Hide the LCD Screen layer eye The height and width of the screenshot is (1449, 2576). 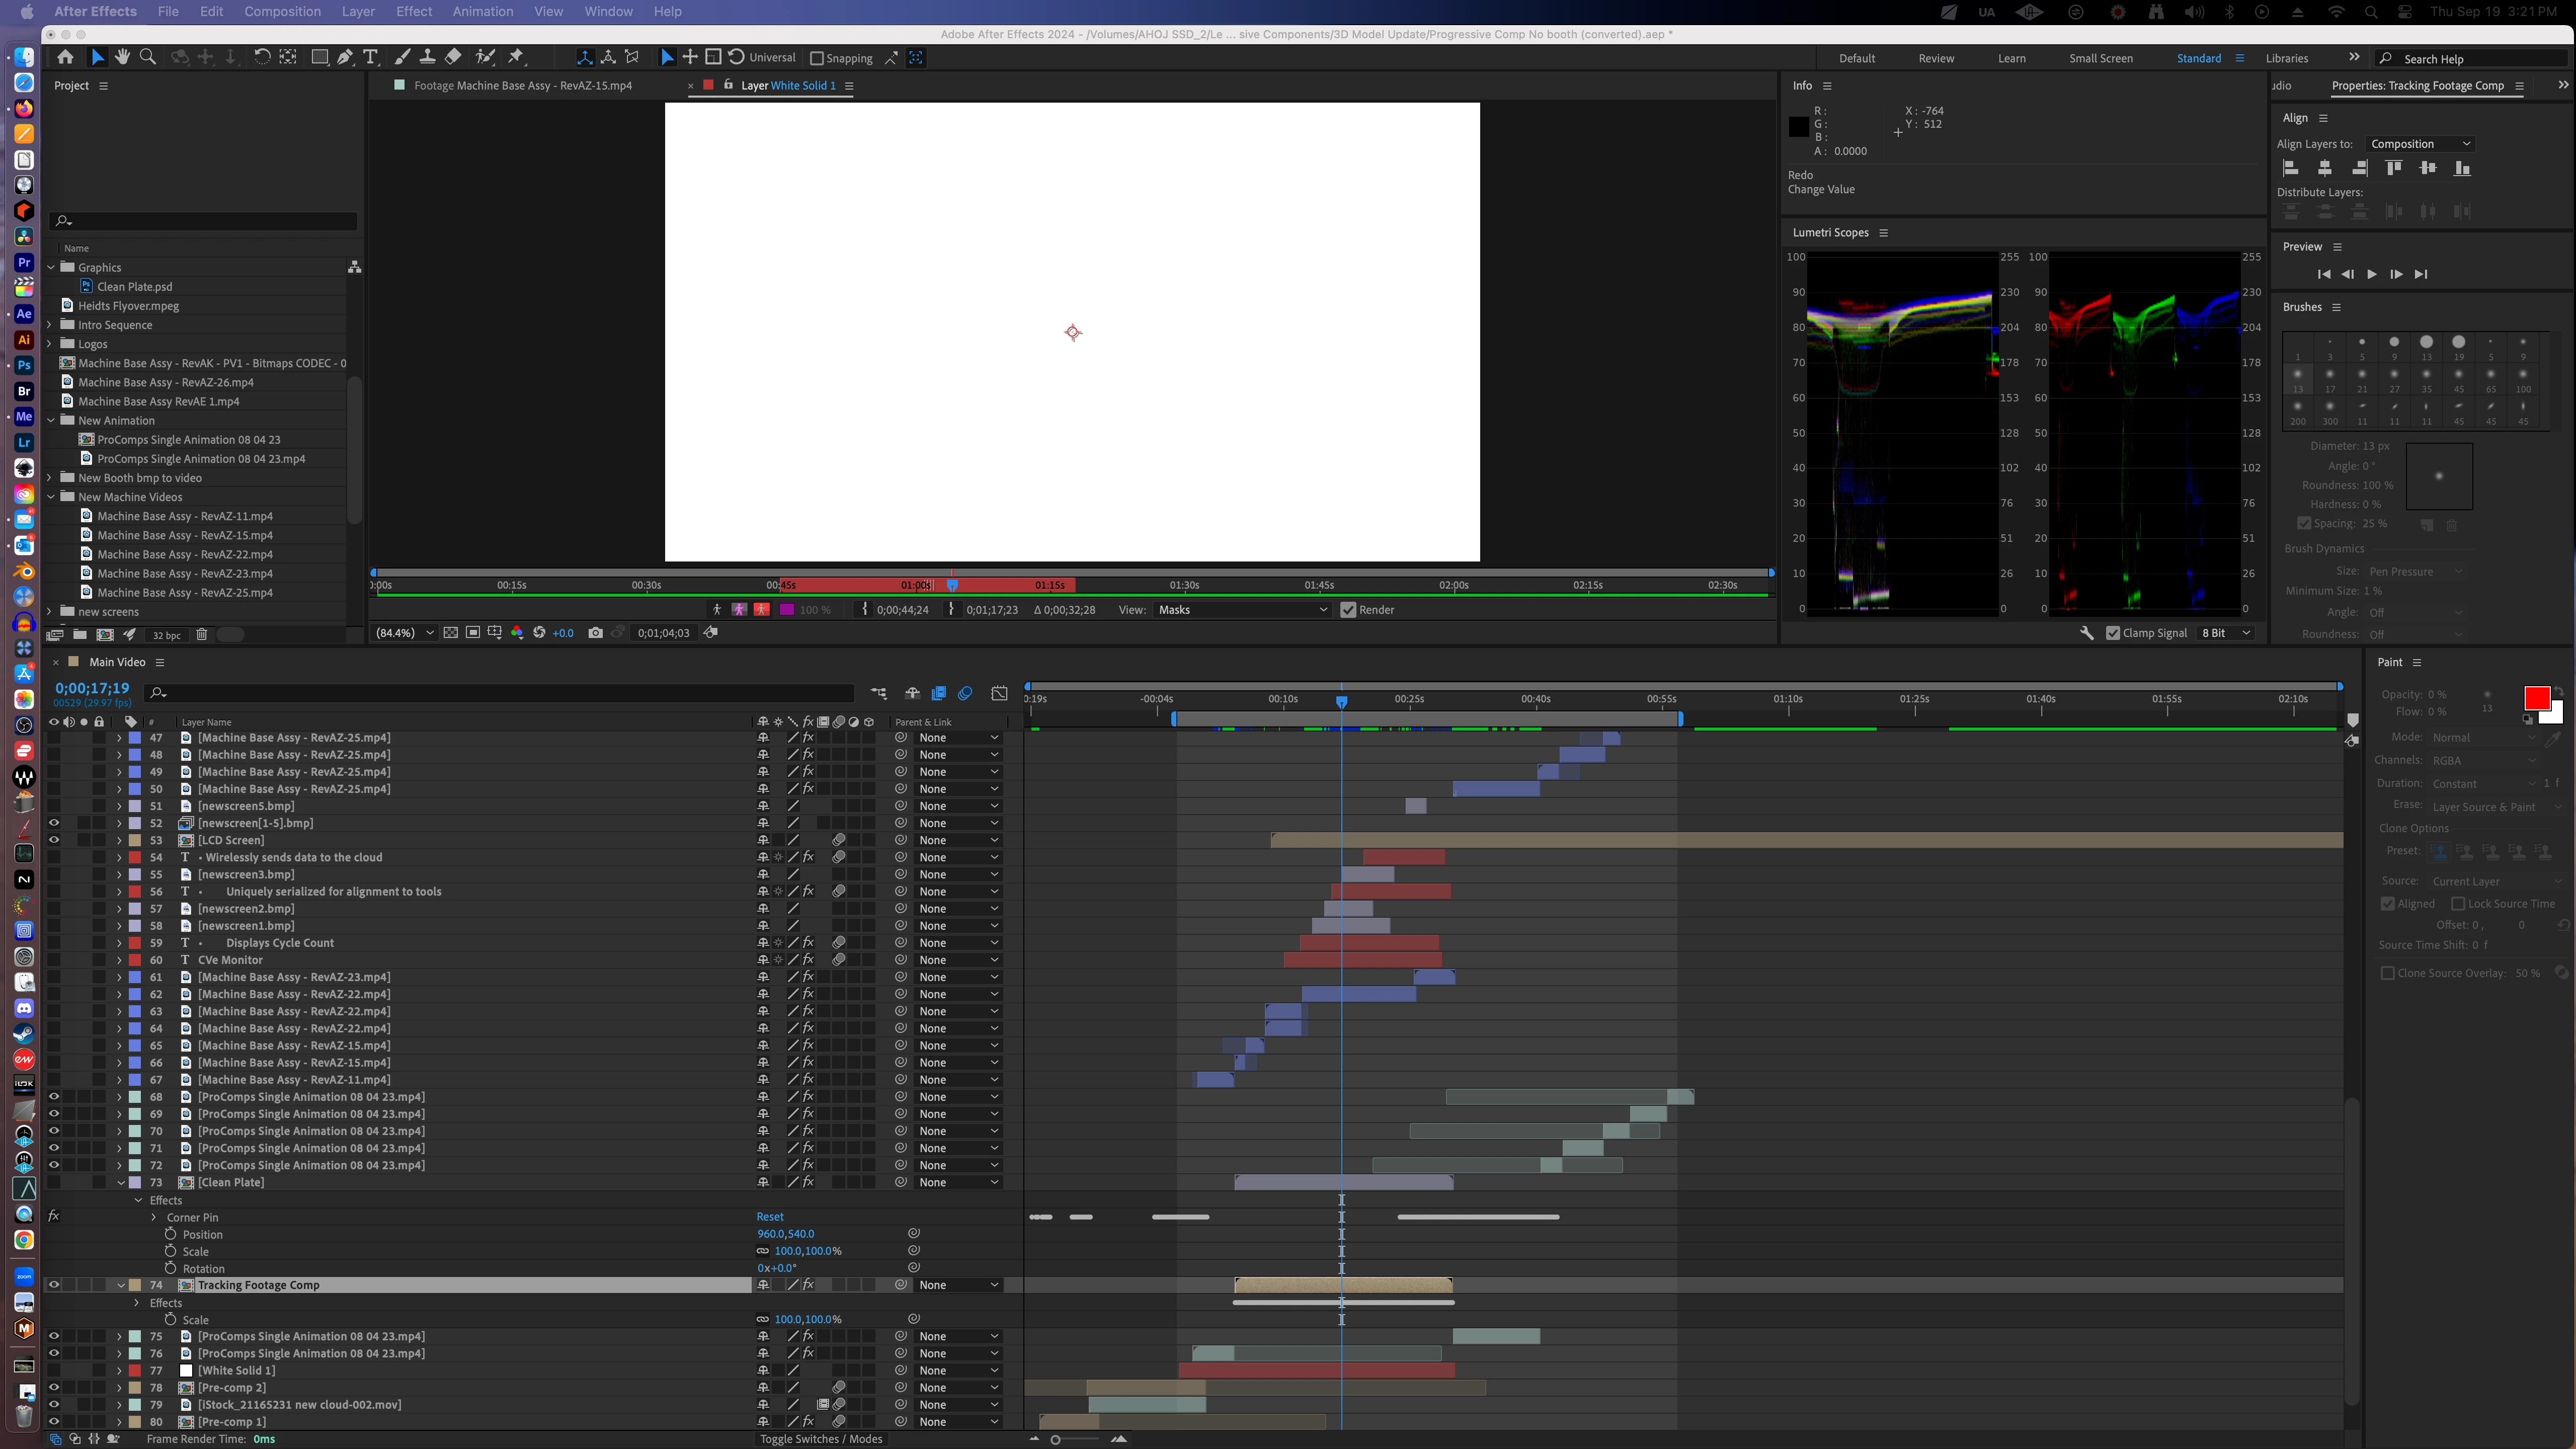[54, 840]
